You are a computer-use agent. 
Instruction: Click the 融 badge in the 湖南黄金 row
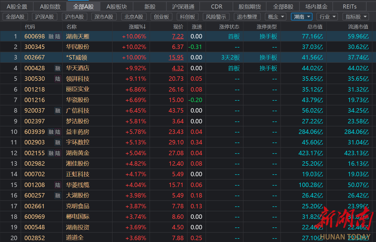pos(51,153)
